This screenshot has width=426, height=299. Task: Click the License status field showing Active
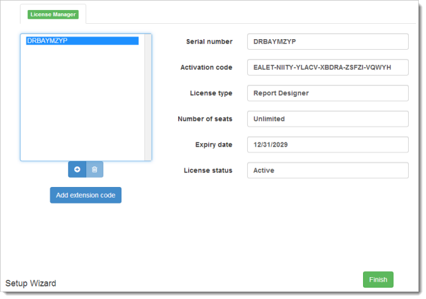pyautogui.click(x=327, y=170)
